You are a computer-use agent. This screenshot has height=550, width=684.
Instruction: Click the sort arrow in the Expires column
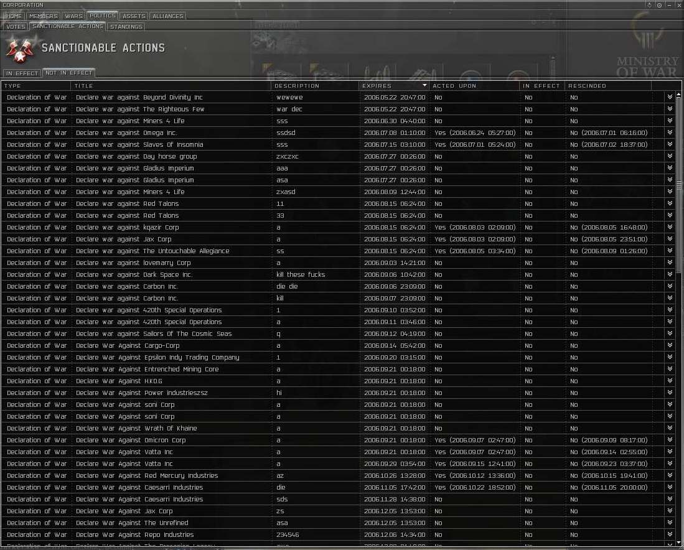click(x=425, y=85)
